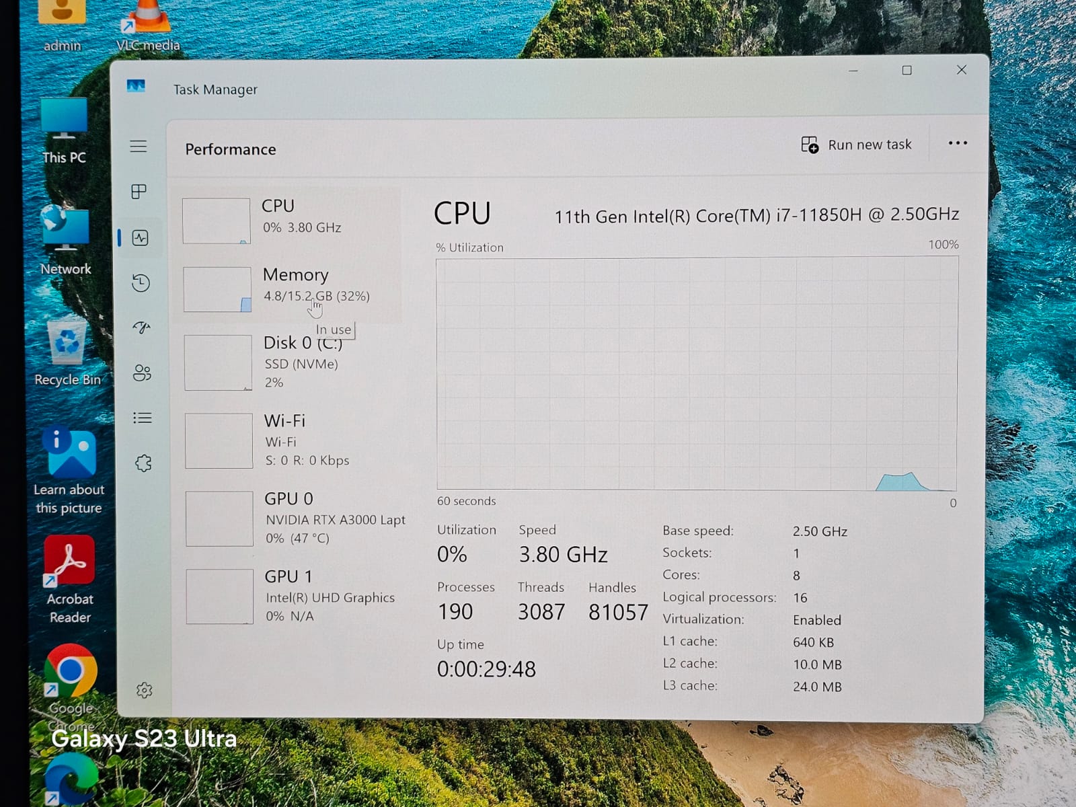Open the Task Manager hamburger navigation menu
Image resolution: width=1076 pixels, height=807 pixels.
139,146
